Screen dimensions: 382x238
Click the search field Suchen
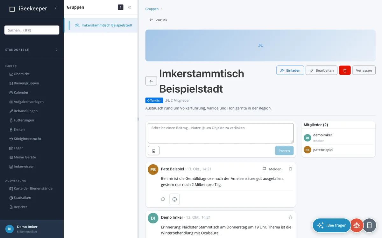click(x=32, y=30)
